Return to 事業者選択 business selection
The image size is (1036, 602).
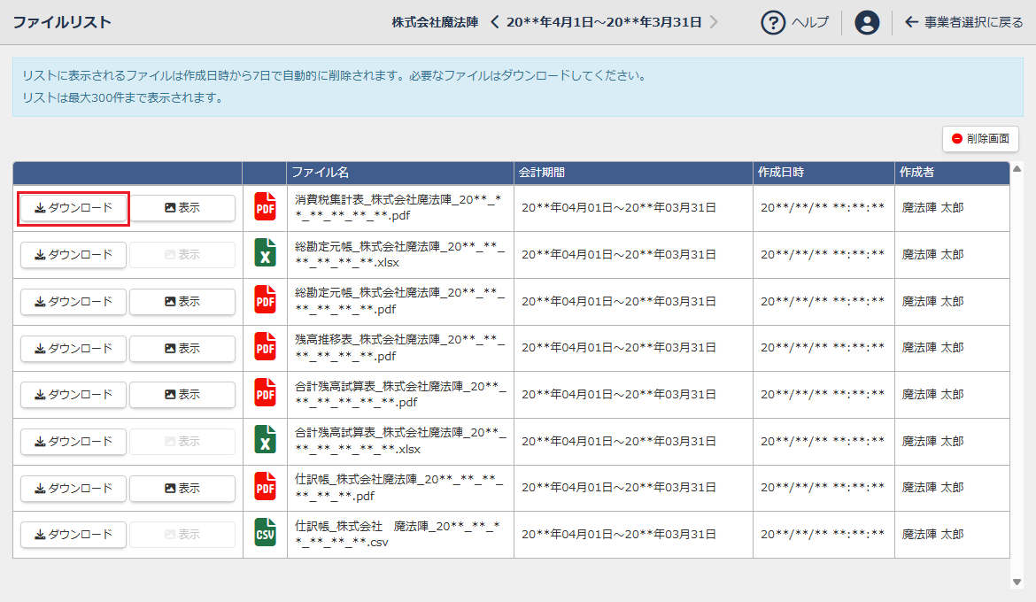[x=963, y=22]
